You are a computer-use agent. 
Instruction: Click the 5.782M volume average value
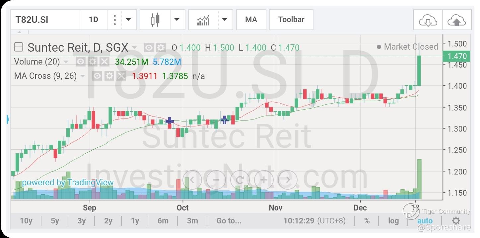tap(167, 62)
